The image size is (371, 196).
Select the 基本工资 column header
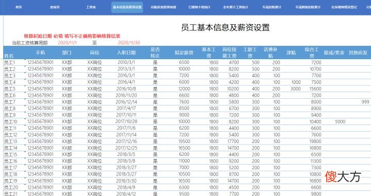point(209,52)
